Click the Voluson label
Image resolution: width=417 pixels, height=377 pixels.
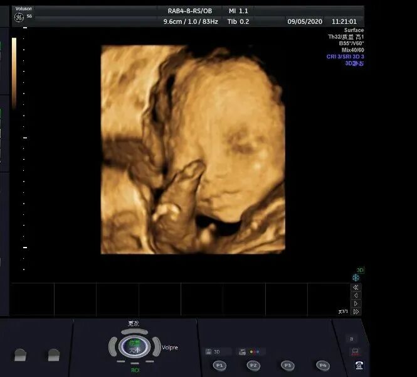pyautogui.click(x=24, y=9)
